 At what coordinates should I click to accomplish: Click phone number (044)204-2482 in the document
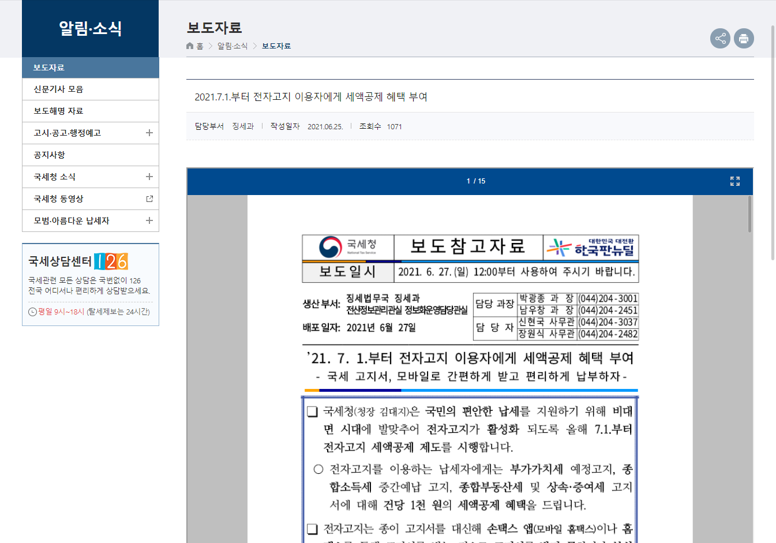[x=608, y=334]
